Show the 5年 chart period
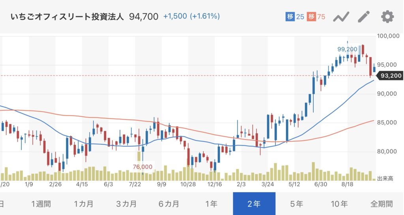Screen dimensions: 404x215 (x=296, y=204)
